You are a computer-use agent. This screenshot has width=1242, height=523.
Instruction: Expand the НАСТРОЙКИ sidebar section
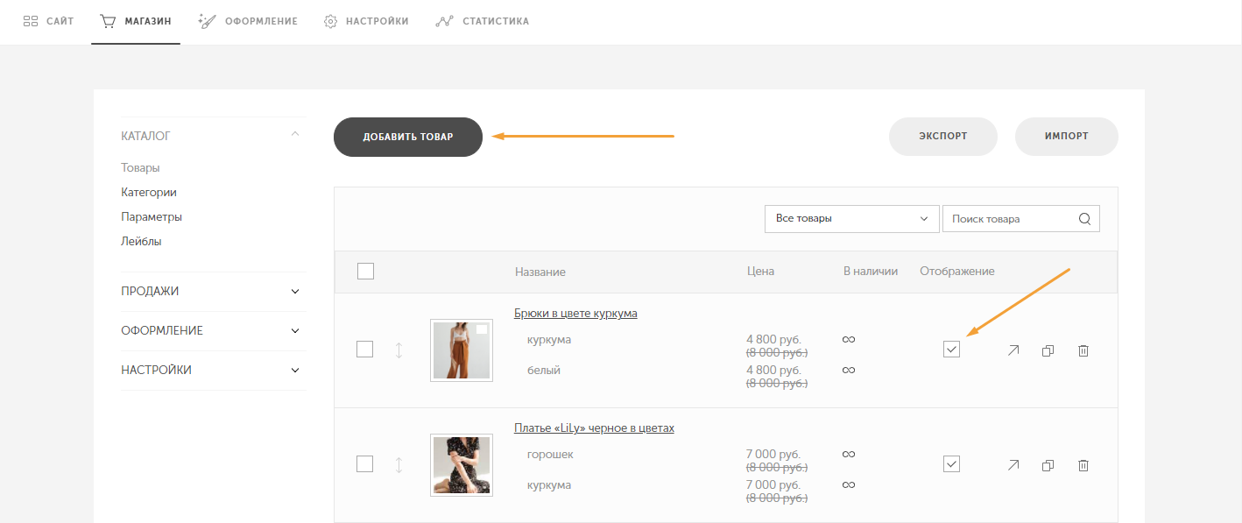(x=213, y=371)
